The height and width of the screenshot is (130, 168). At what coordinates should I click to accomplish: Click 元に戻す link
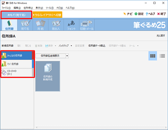tap(161, 36)
